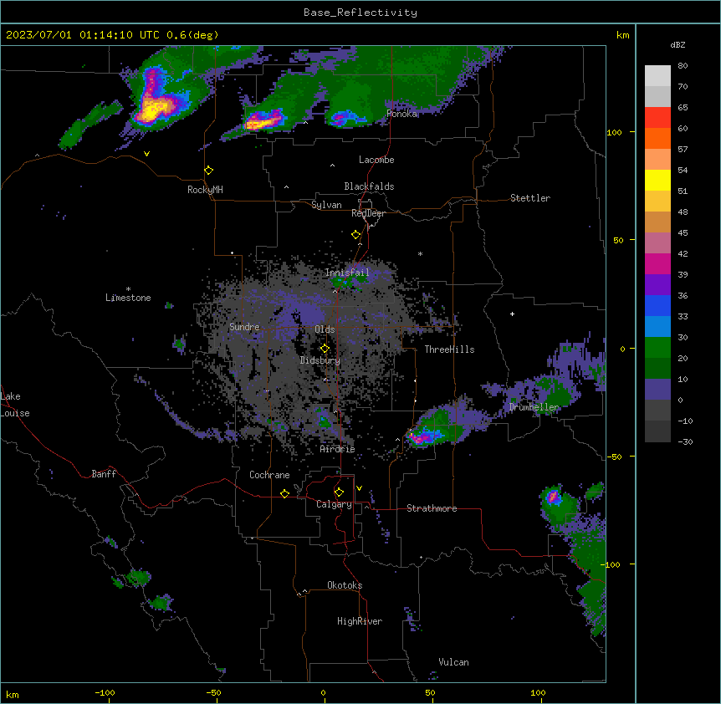Viewport: 721px width, 704px height.
Task: Select the Vulcan label
Action: (454, 662)
